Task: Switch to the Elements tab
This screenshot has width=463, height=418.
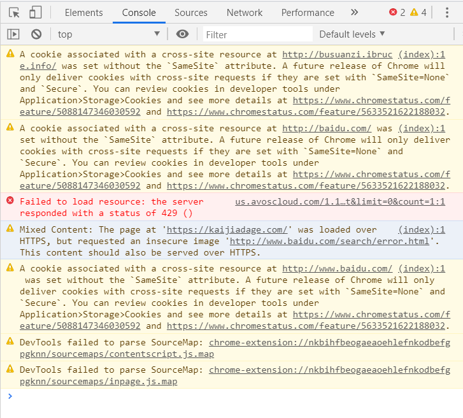Action: pyautogui.click(x=83, y=12)
